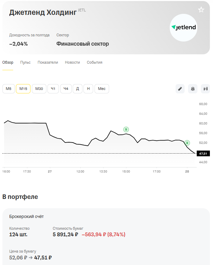Open price alert bell icon
The height and width of the screenshot is (265, 213).
[193, 89]
